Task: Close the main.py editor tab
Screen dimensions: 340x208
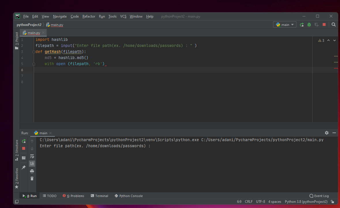Action: click(x=43, y=33)
